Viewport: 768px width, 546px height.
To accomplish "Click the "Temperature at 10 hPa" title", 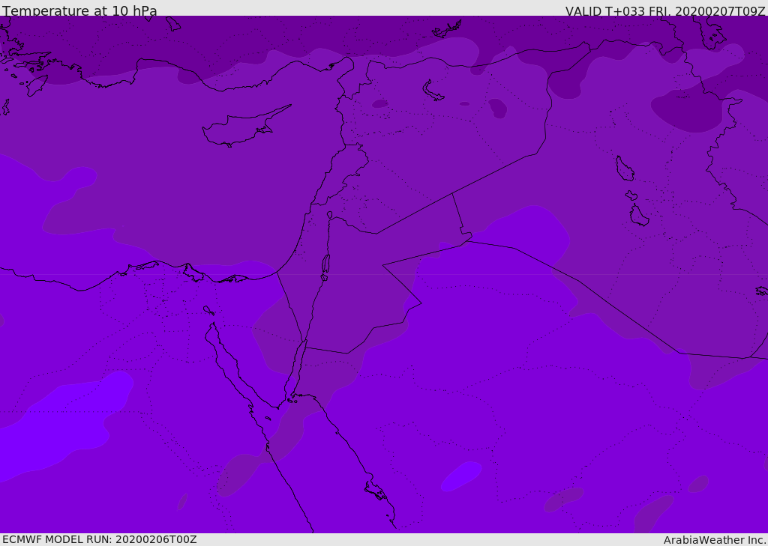I will (x=79, y=11).
